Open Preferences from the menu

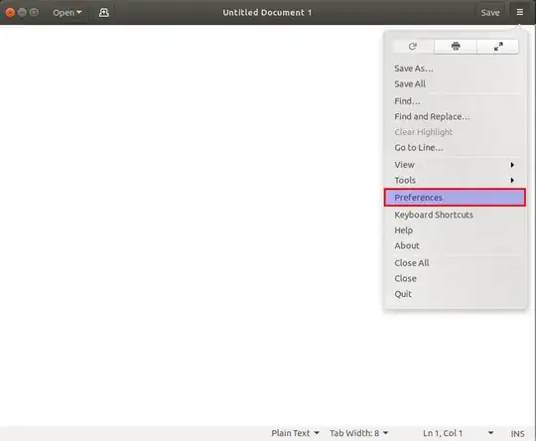click(x=455, y=198)
